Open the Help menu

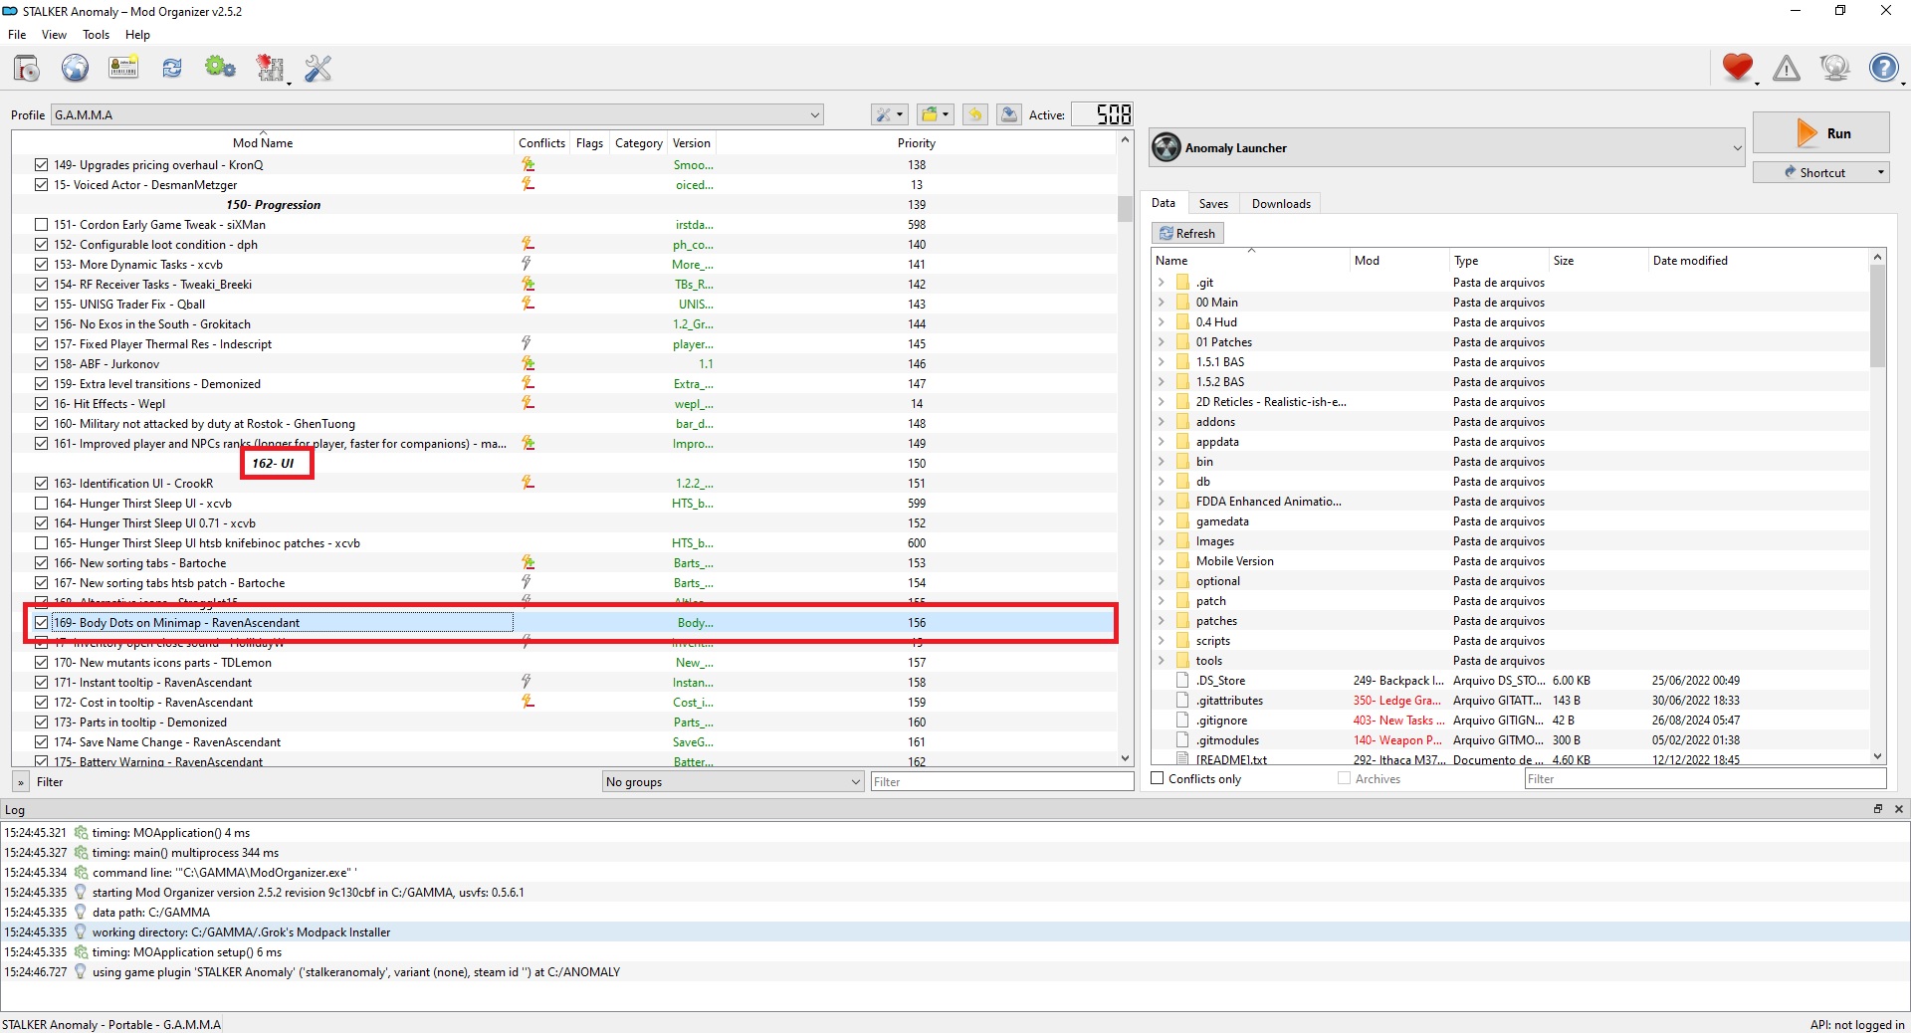(137, 35)
